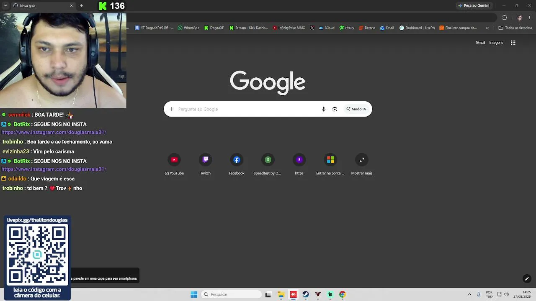Screen dimensions: 536x301
Task: Open the second Instagram douglasmaia31 chat link
Action: (x=54, y=169)
